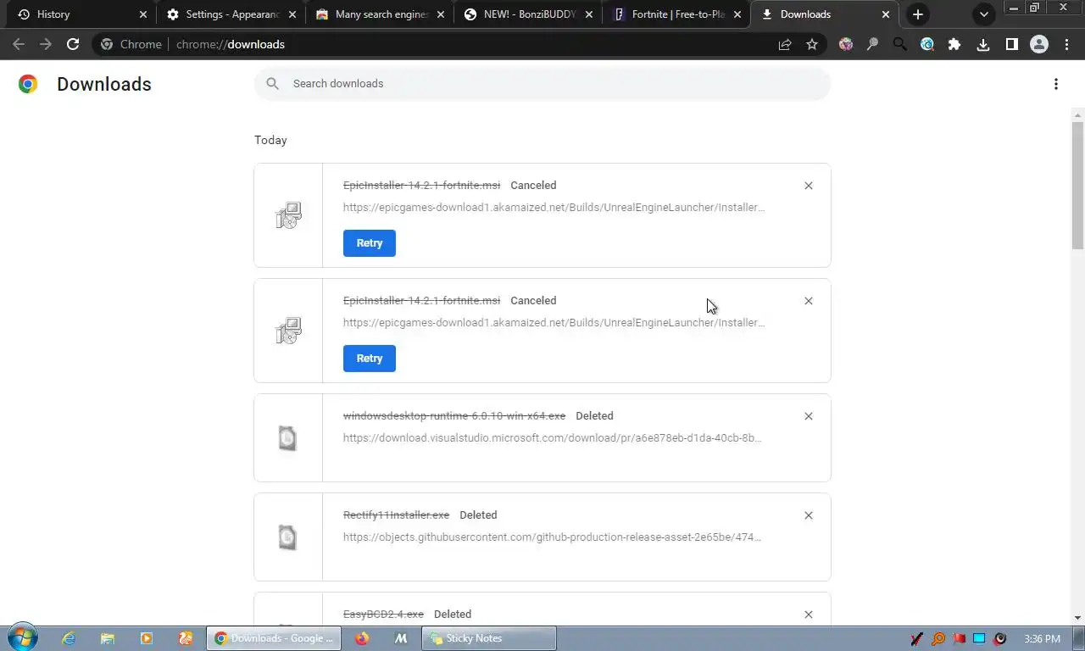Screen dimensions: 1085x651
Task: Click windowsdesktop-runtime file icon
Action: (288, 438)
